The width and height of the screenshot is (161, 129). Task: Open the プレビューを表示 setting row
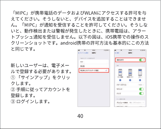pyautogui.click(x=130, y=103)
